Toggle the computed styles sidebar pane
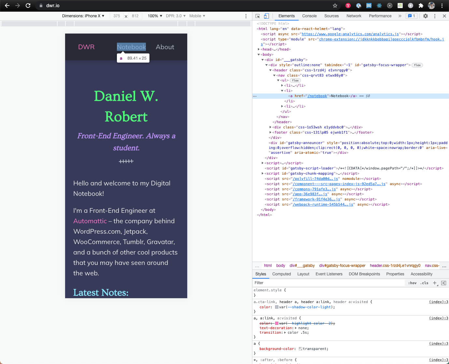 443,283
